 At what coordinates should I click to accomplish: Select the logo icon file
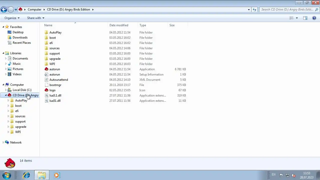point(46,90)
